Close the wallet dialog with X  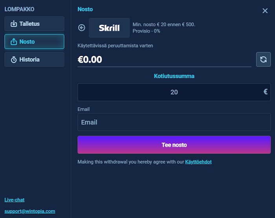click(x=265, y=11)
